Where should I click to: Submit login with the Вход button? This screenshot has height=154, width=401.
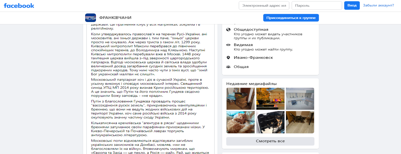(x=352, y=5)
